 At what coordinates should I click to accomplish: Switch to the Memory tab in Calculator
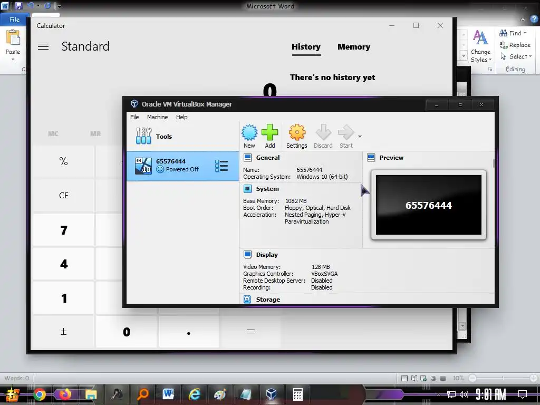(354, 47)
